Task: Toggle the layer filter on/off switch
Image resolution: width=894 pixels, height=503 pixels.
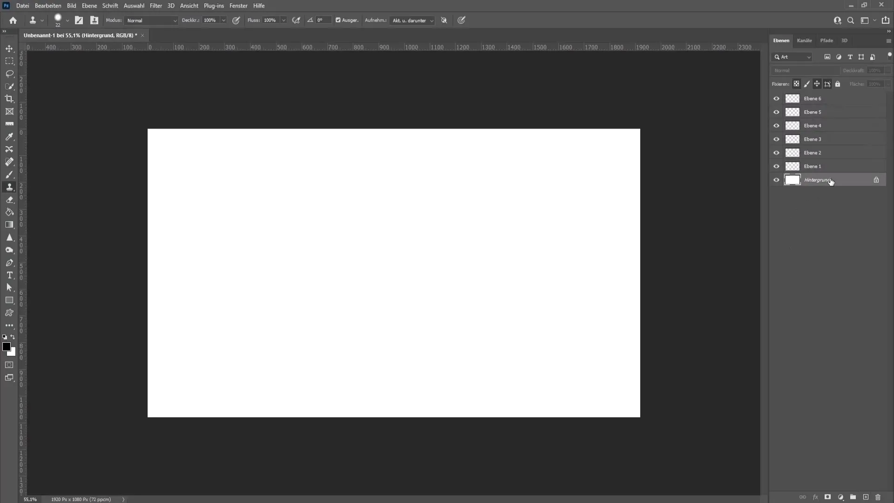Action: [889, 55]
